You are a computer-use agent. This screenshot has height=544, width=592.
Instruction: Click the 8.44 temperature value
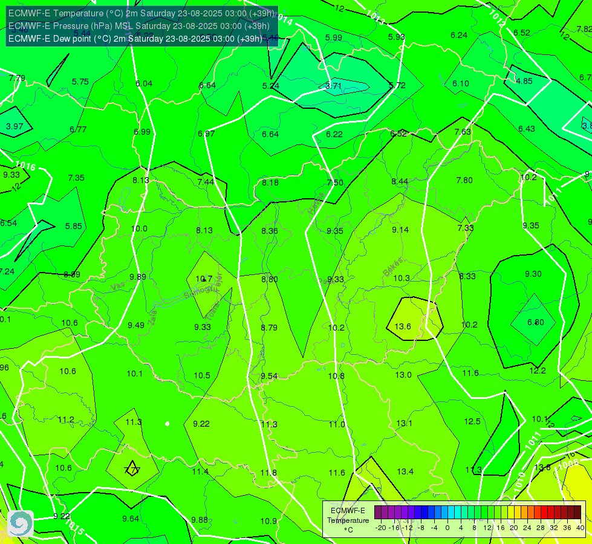click(x=400, y=181)
